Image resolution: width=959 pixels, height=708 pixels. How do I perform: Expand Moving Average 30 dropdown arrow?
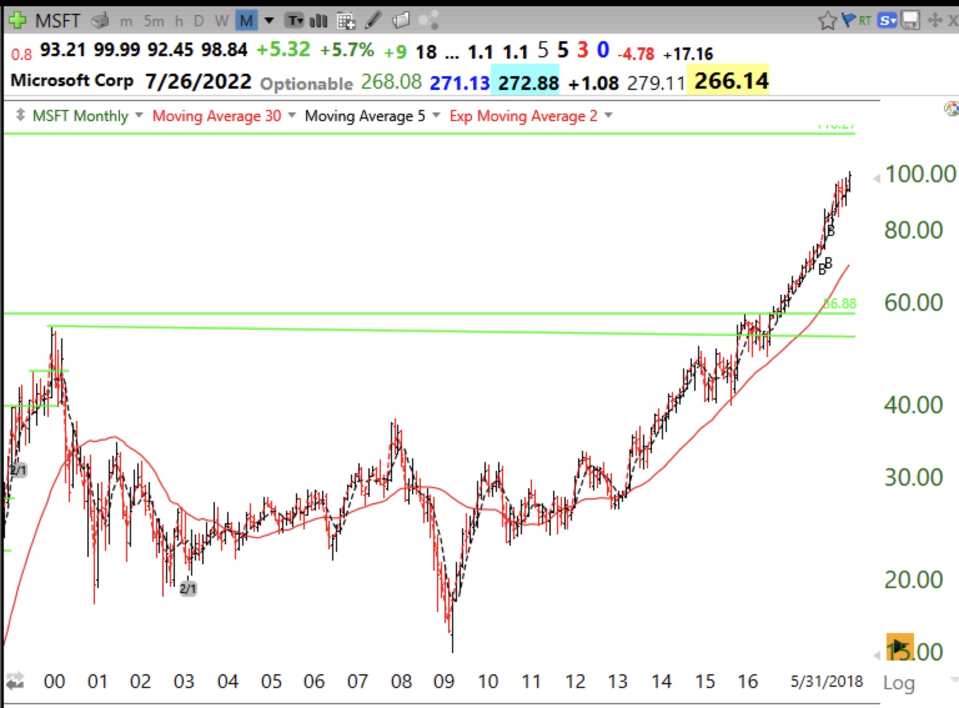point(292,115)
